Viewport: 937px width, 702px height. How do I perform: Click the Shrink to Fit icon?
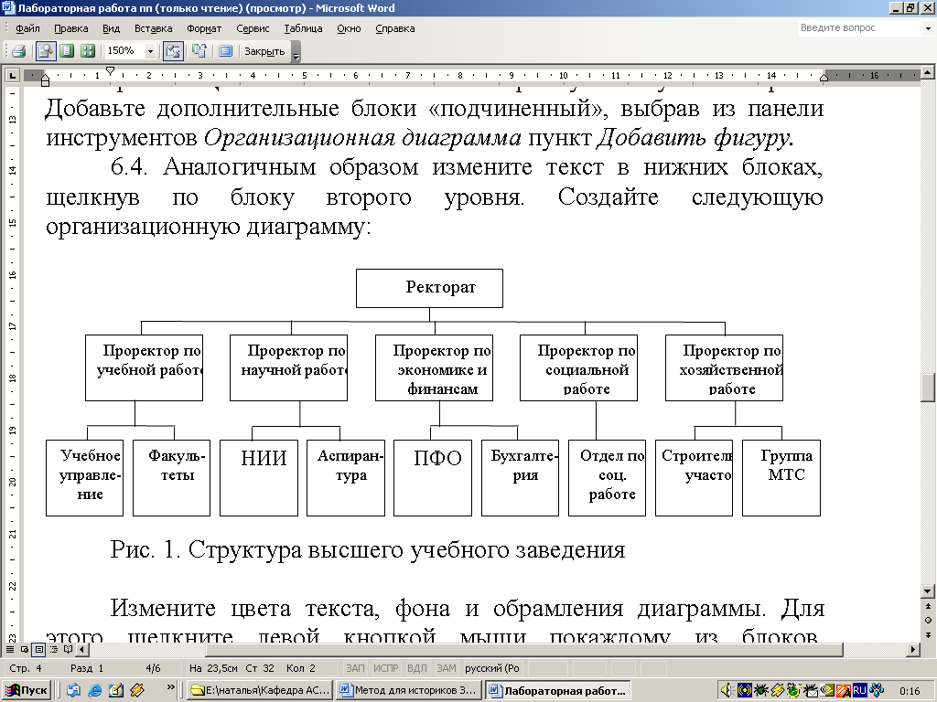(199, 51)
